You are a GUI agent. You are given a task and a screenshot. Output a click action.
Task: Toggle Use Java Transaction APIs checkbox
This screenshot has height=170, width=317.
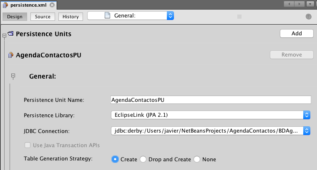(28, 145)
